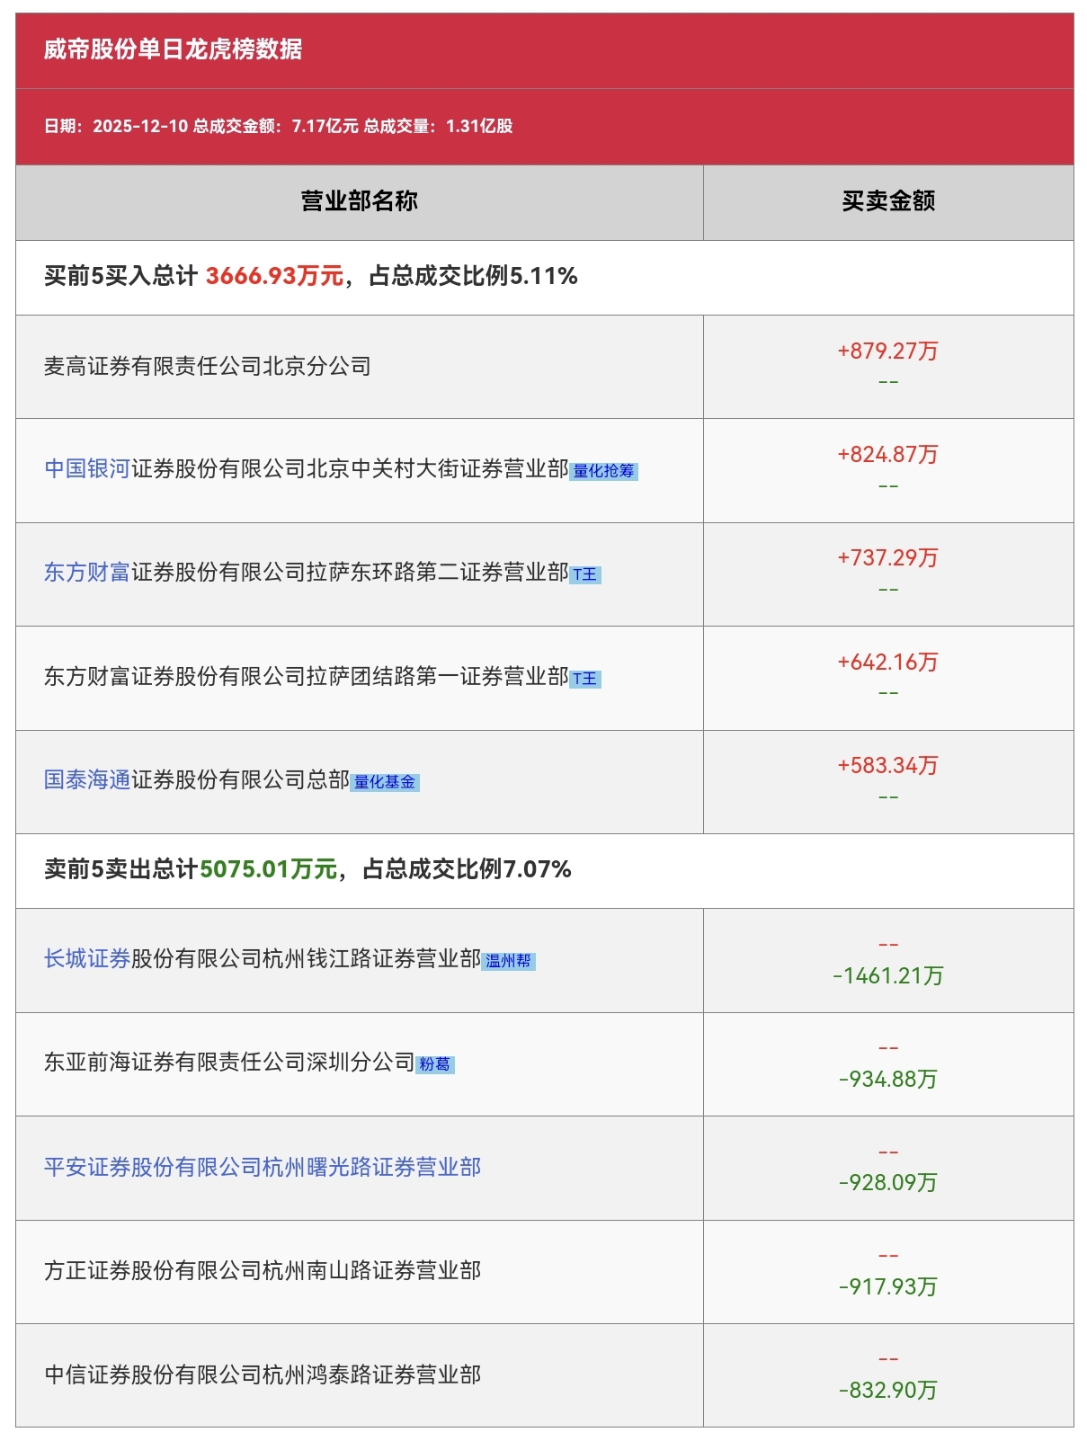
Task: Select 东亚前海证券有限责任公司深圳分公司 name
Action: [x=229, y=1063]
